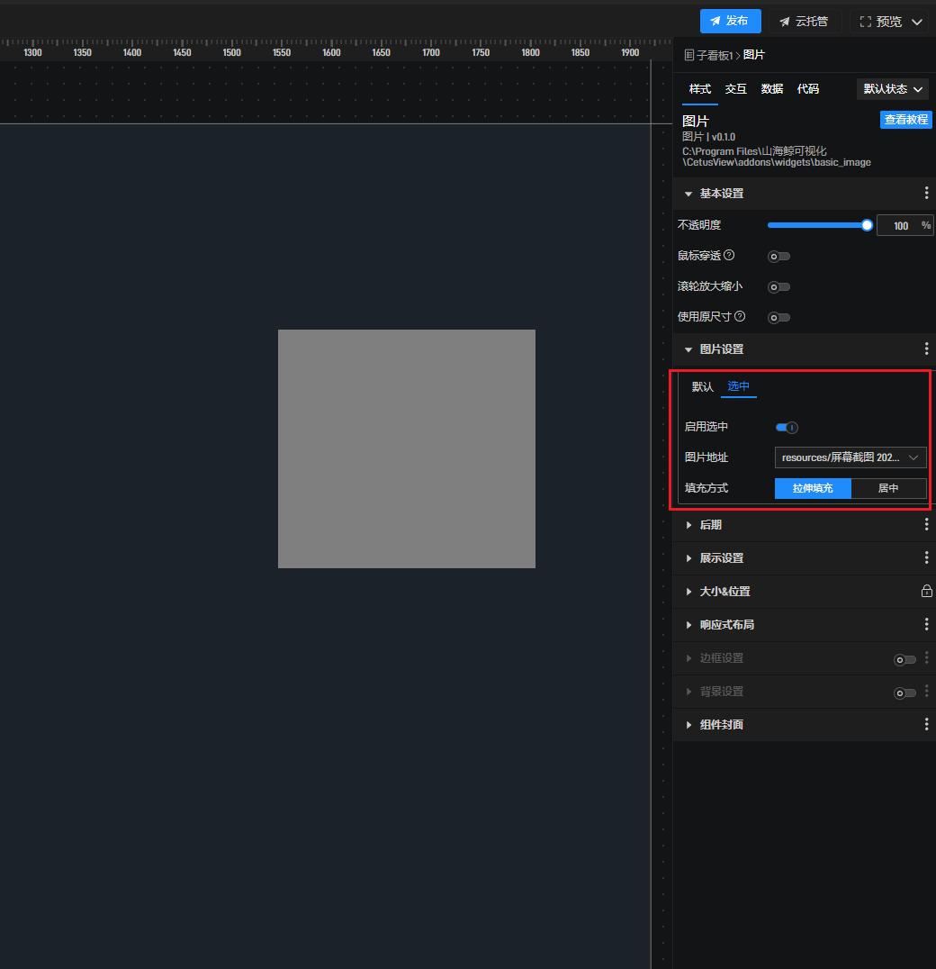Open the three-dot menu beside 图片设置
The image size is (936, 969).
926,349
